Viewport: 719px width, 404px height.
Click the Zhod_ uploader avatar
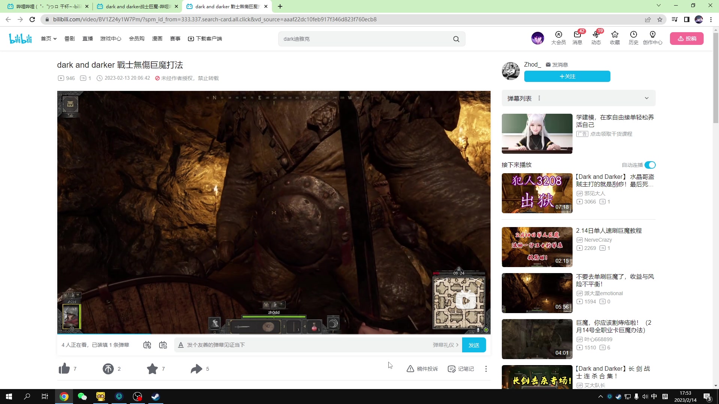tap(511, 71)
